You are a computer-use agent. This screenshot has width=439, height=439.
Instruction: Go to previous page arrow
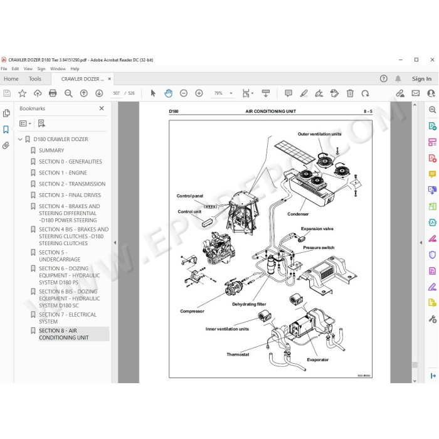[83, 93]
